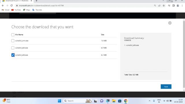Open the tab search dropdown arrow

[x=163, y=1]
